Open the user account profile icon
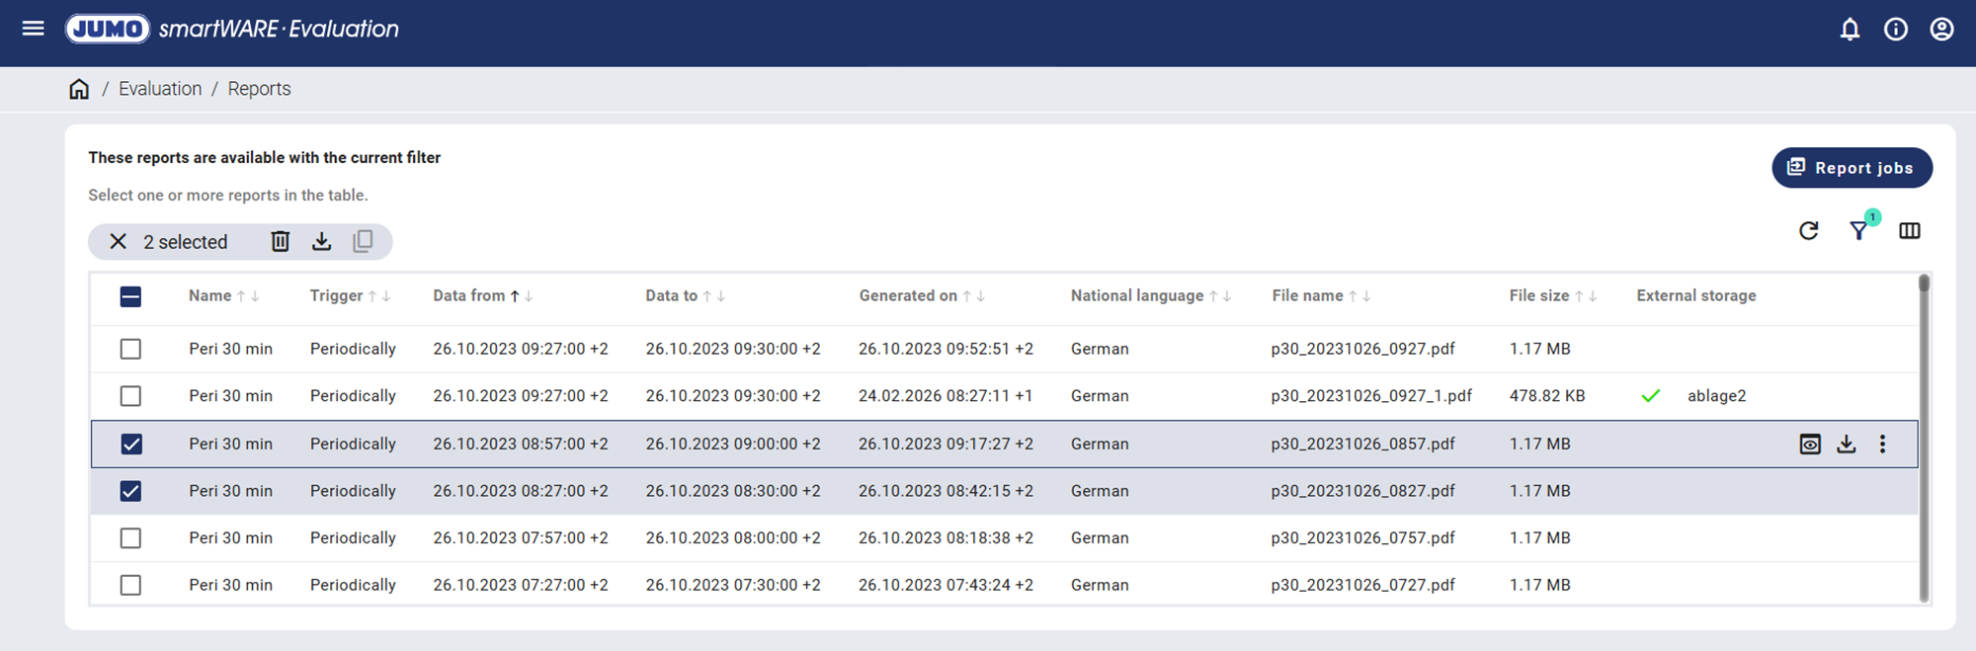Viewport: 1976px width, 651px height. coord(1941,30)
